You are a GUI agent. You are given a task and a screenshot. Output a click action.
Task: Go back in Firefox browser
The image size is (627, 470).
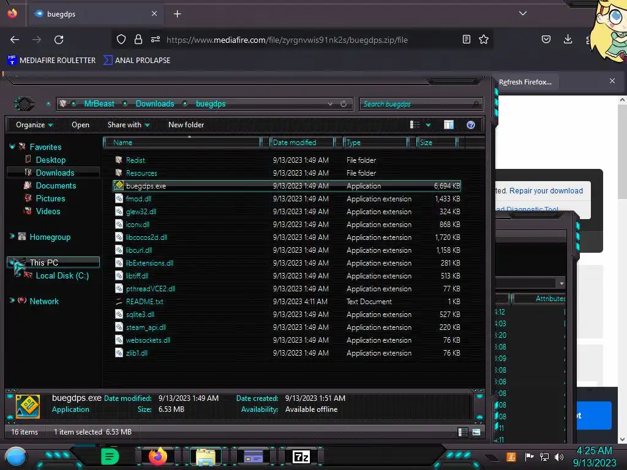(x=15, y=40)
